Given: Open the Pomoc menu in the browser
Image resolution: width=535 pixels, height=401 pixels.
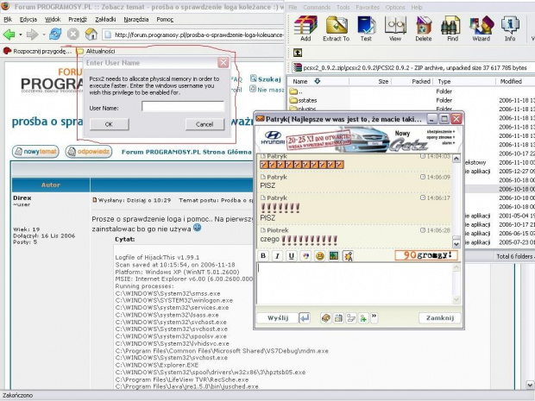Looking at the screenshot, I should 165,20.
